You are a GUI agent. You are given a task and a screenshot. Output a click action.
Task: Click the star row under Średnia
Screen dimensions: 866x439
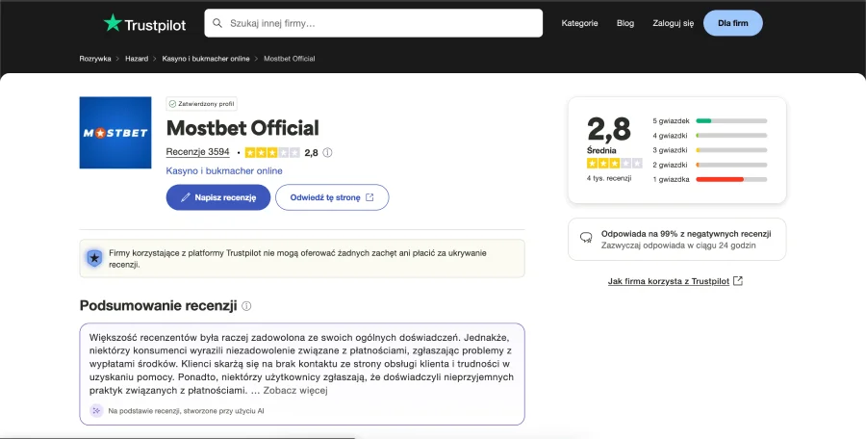pyautogui.click(x=614, y=163)
